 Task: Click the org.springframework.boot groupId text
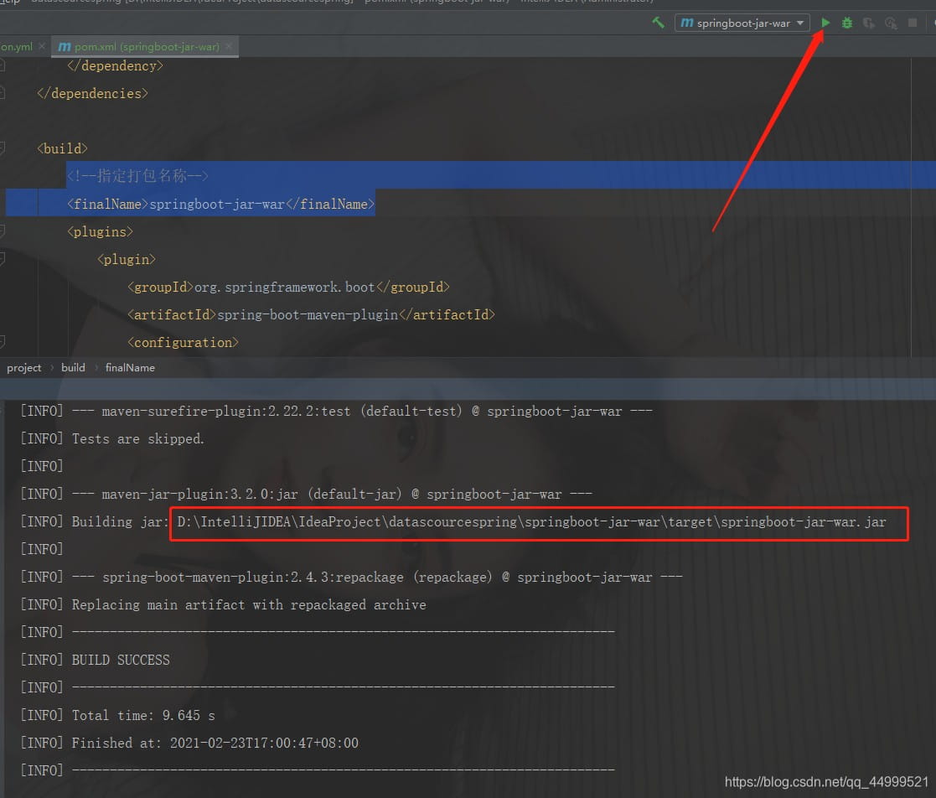tap(285, 288)
